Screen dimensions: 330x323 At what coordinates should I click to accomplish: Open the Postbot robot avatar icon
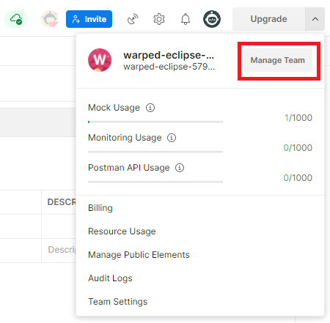click(50, 19)
